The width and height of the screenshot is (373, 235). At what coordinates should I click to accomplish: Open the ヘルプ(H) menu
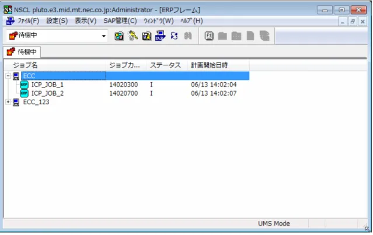(191, 21)
